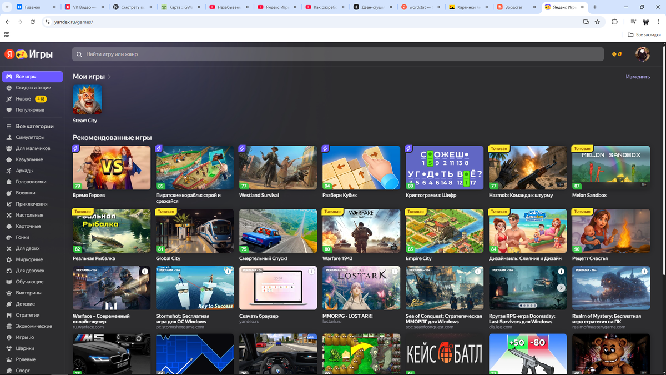Open the Стратегии category

(28, 315)
